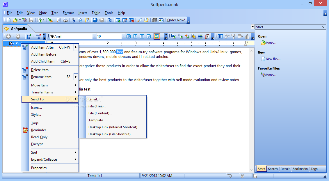The width and height of the screenshot is (329, 181).
Task: Click the document vertical scrollbar down arrow
Action: 251,170
